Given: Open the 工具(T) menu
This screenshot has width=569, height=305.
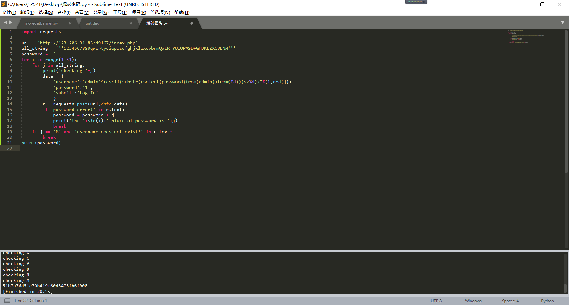Looking at the screenshot, I should coord(120,12).
